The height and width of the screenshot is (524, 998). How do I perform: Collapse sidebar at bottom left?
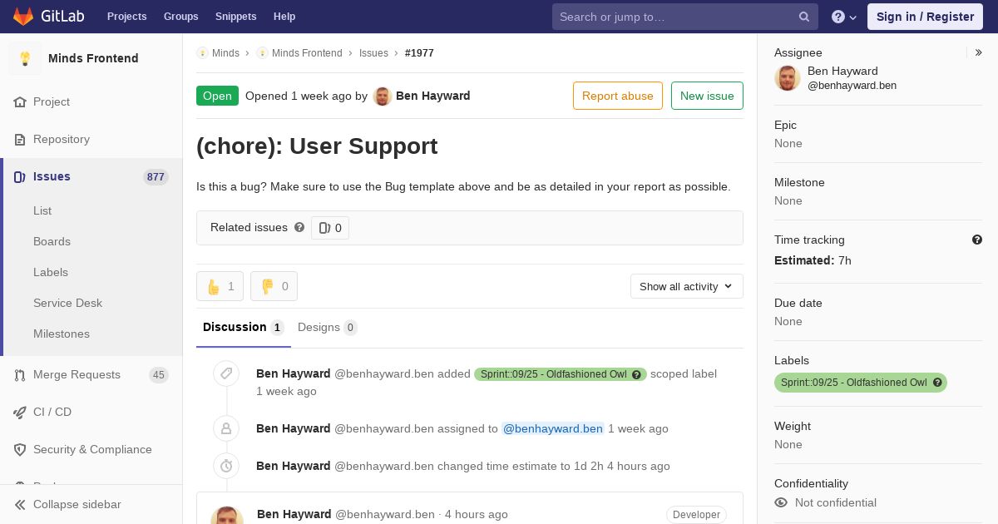77,505
